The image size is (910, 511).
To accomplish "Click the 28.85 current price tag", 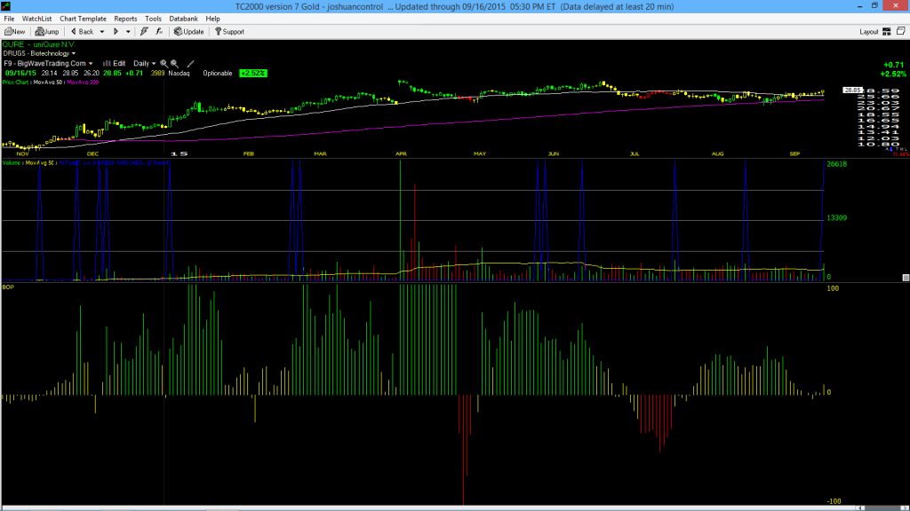I will pyautogui.click(x=852, y=90).
